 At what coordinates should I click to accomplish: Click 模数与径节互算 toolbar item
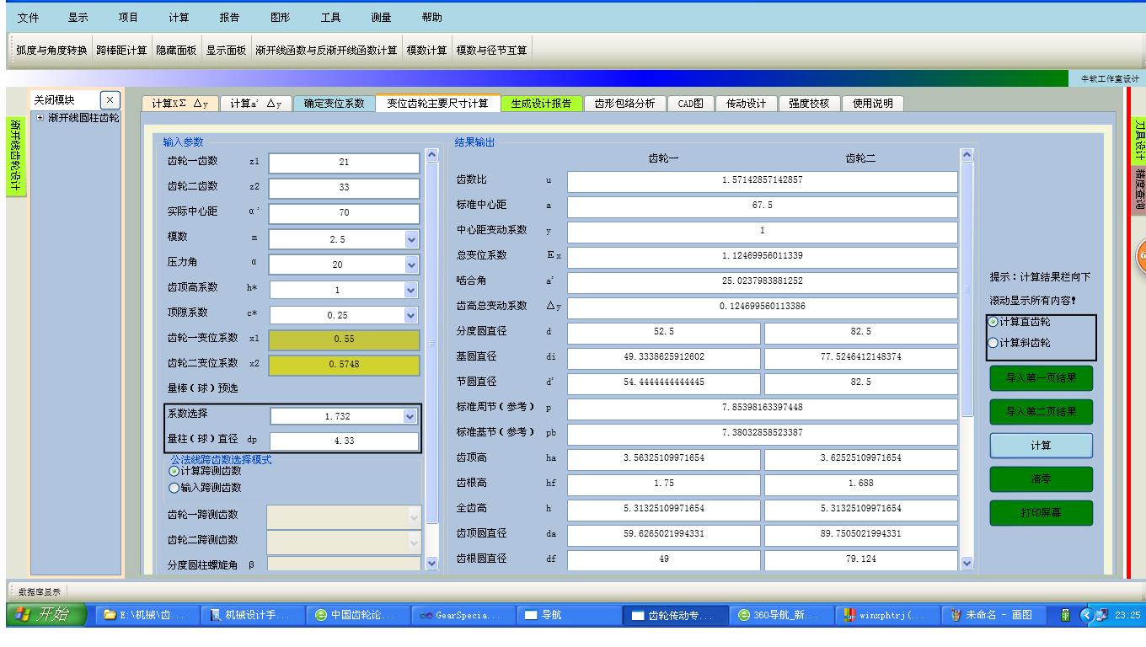pyautogui.click(x=492, y=51)
